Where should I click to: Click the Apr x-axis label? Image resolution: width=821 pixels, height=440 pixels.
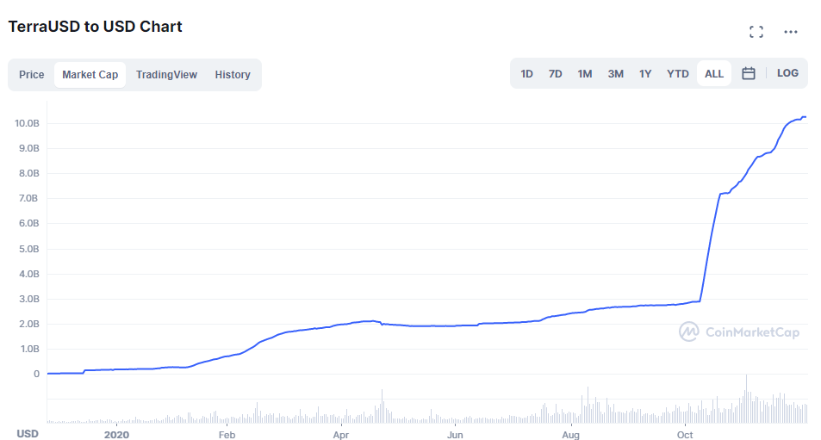pyautogui.click(x=341, y=435)
